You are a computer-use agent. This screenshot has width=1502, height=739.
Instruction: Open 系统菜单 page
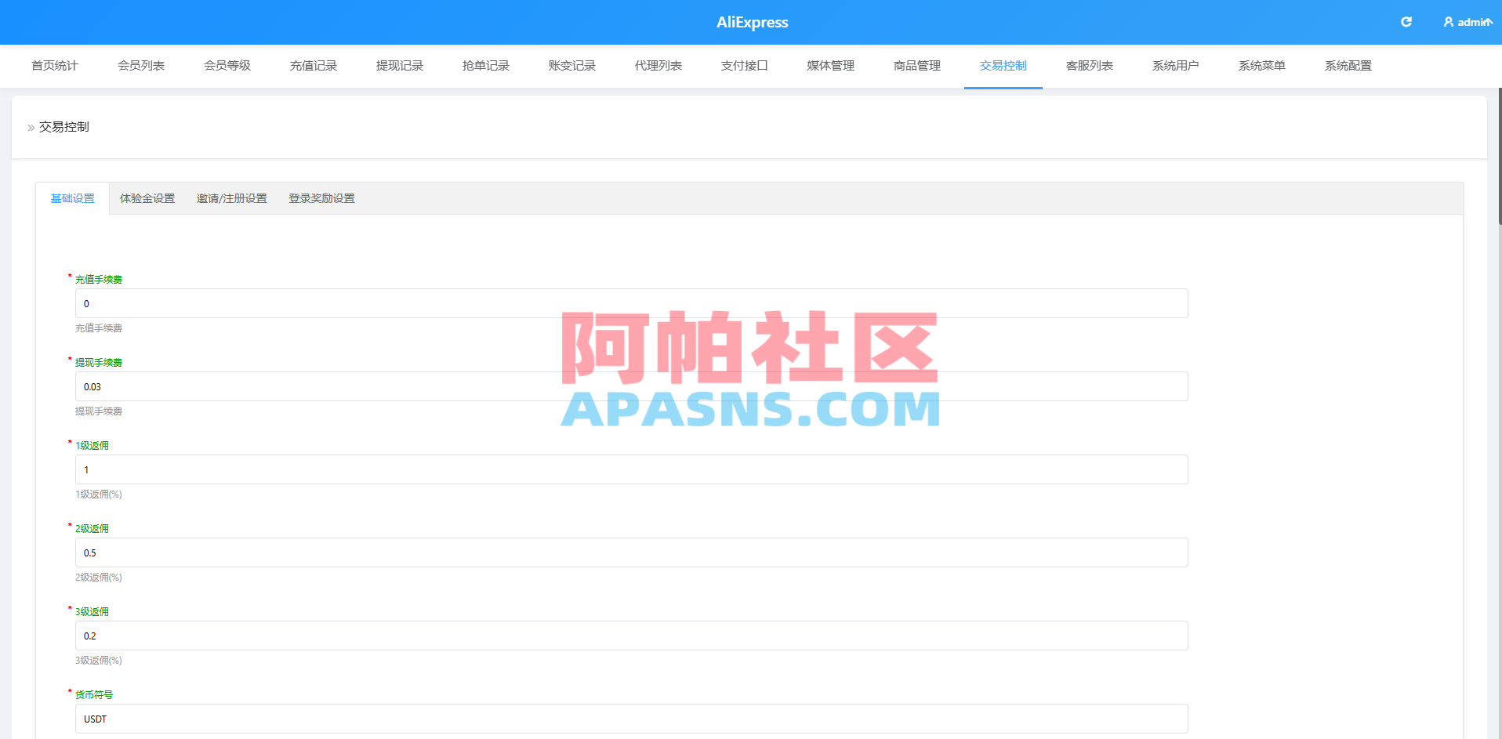[1262, 66]
